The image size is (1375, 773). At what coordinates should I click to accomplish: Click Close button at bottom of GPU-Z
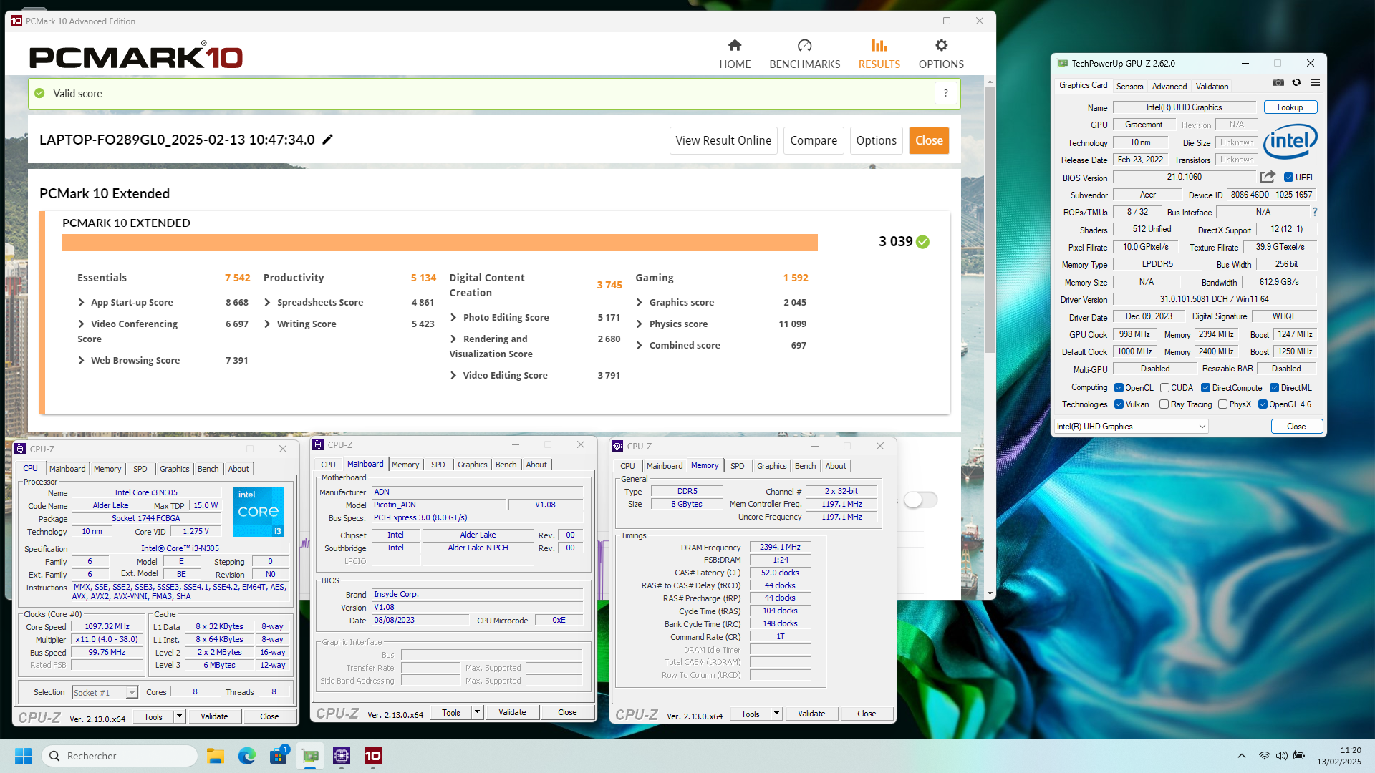tap(1296, 427)
